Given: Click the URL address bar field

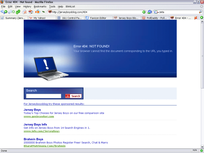Looking at the screenshot, I should pyautogui.click(x=97, y=12).
